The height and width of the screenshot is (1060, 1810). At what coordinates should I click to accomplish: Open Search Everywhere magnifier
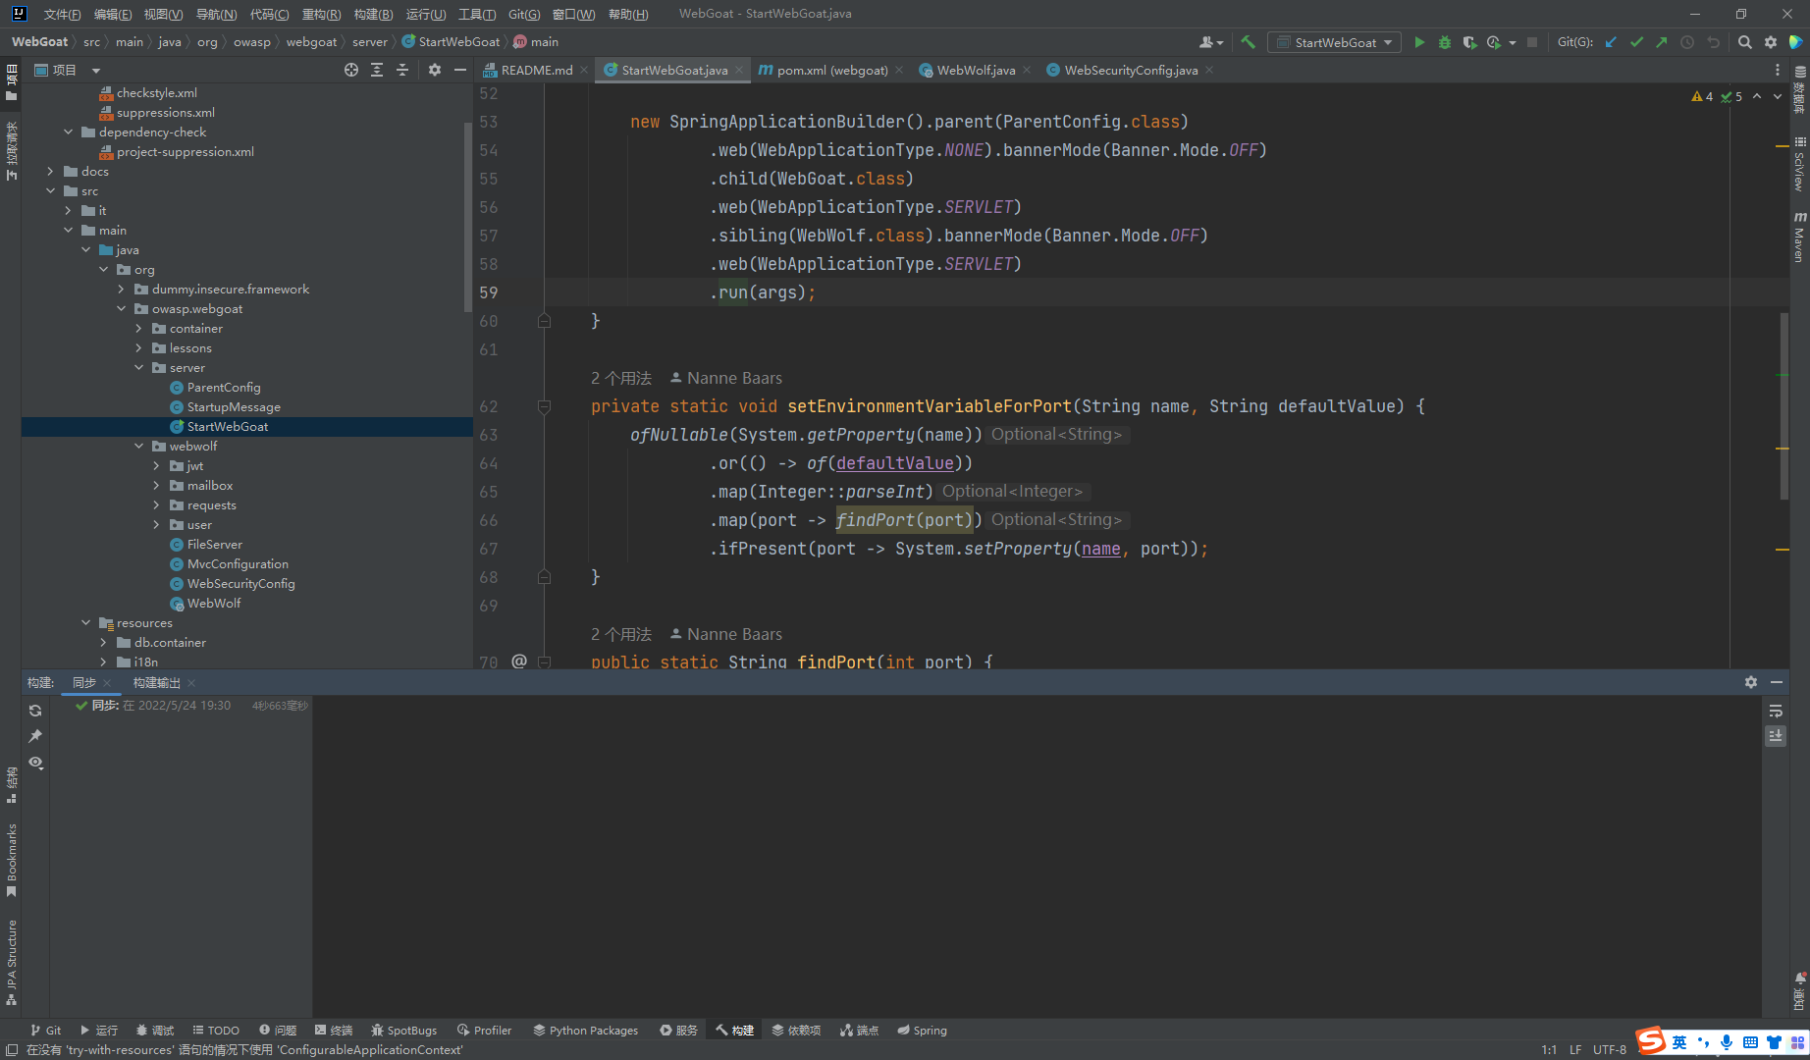1744,42
